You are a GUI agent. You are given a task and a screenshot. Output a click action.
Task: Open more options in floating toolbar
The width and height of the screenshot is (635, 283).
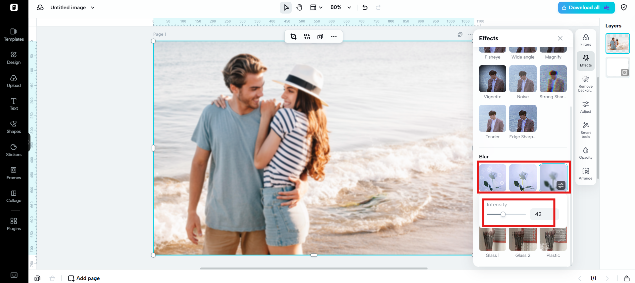[x=334, y=36]
